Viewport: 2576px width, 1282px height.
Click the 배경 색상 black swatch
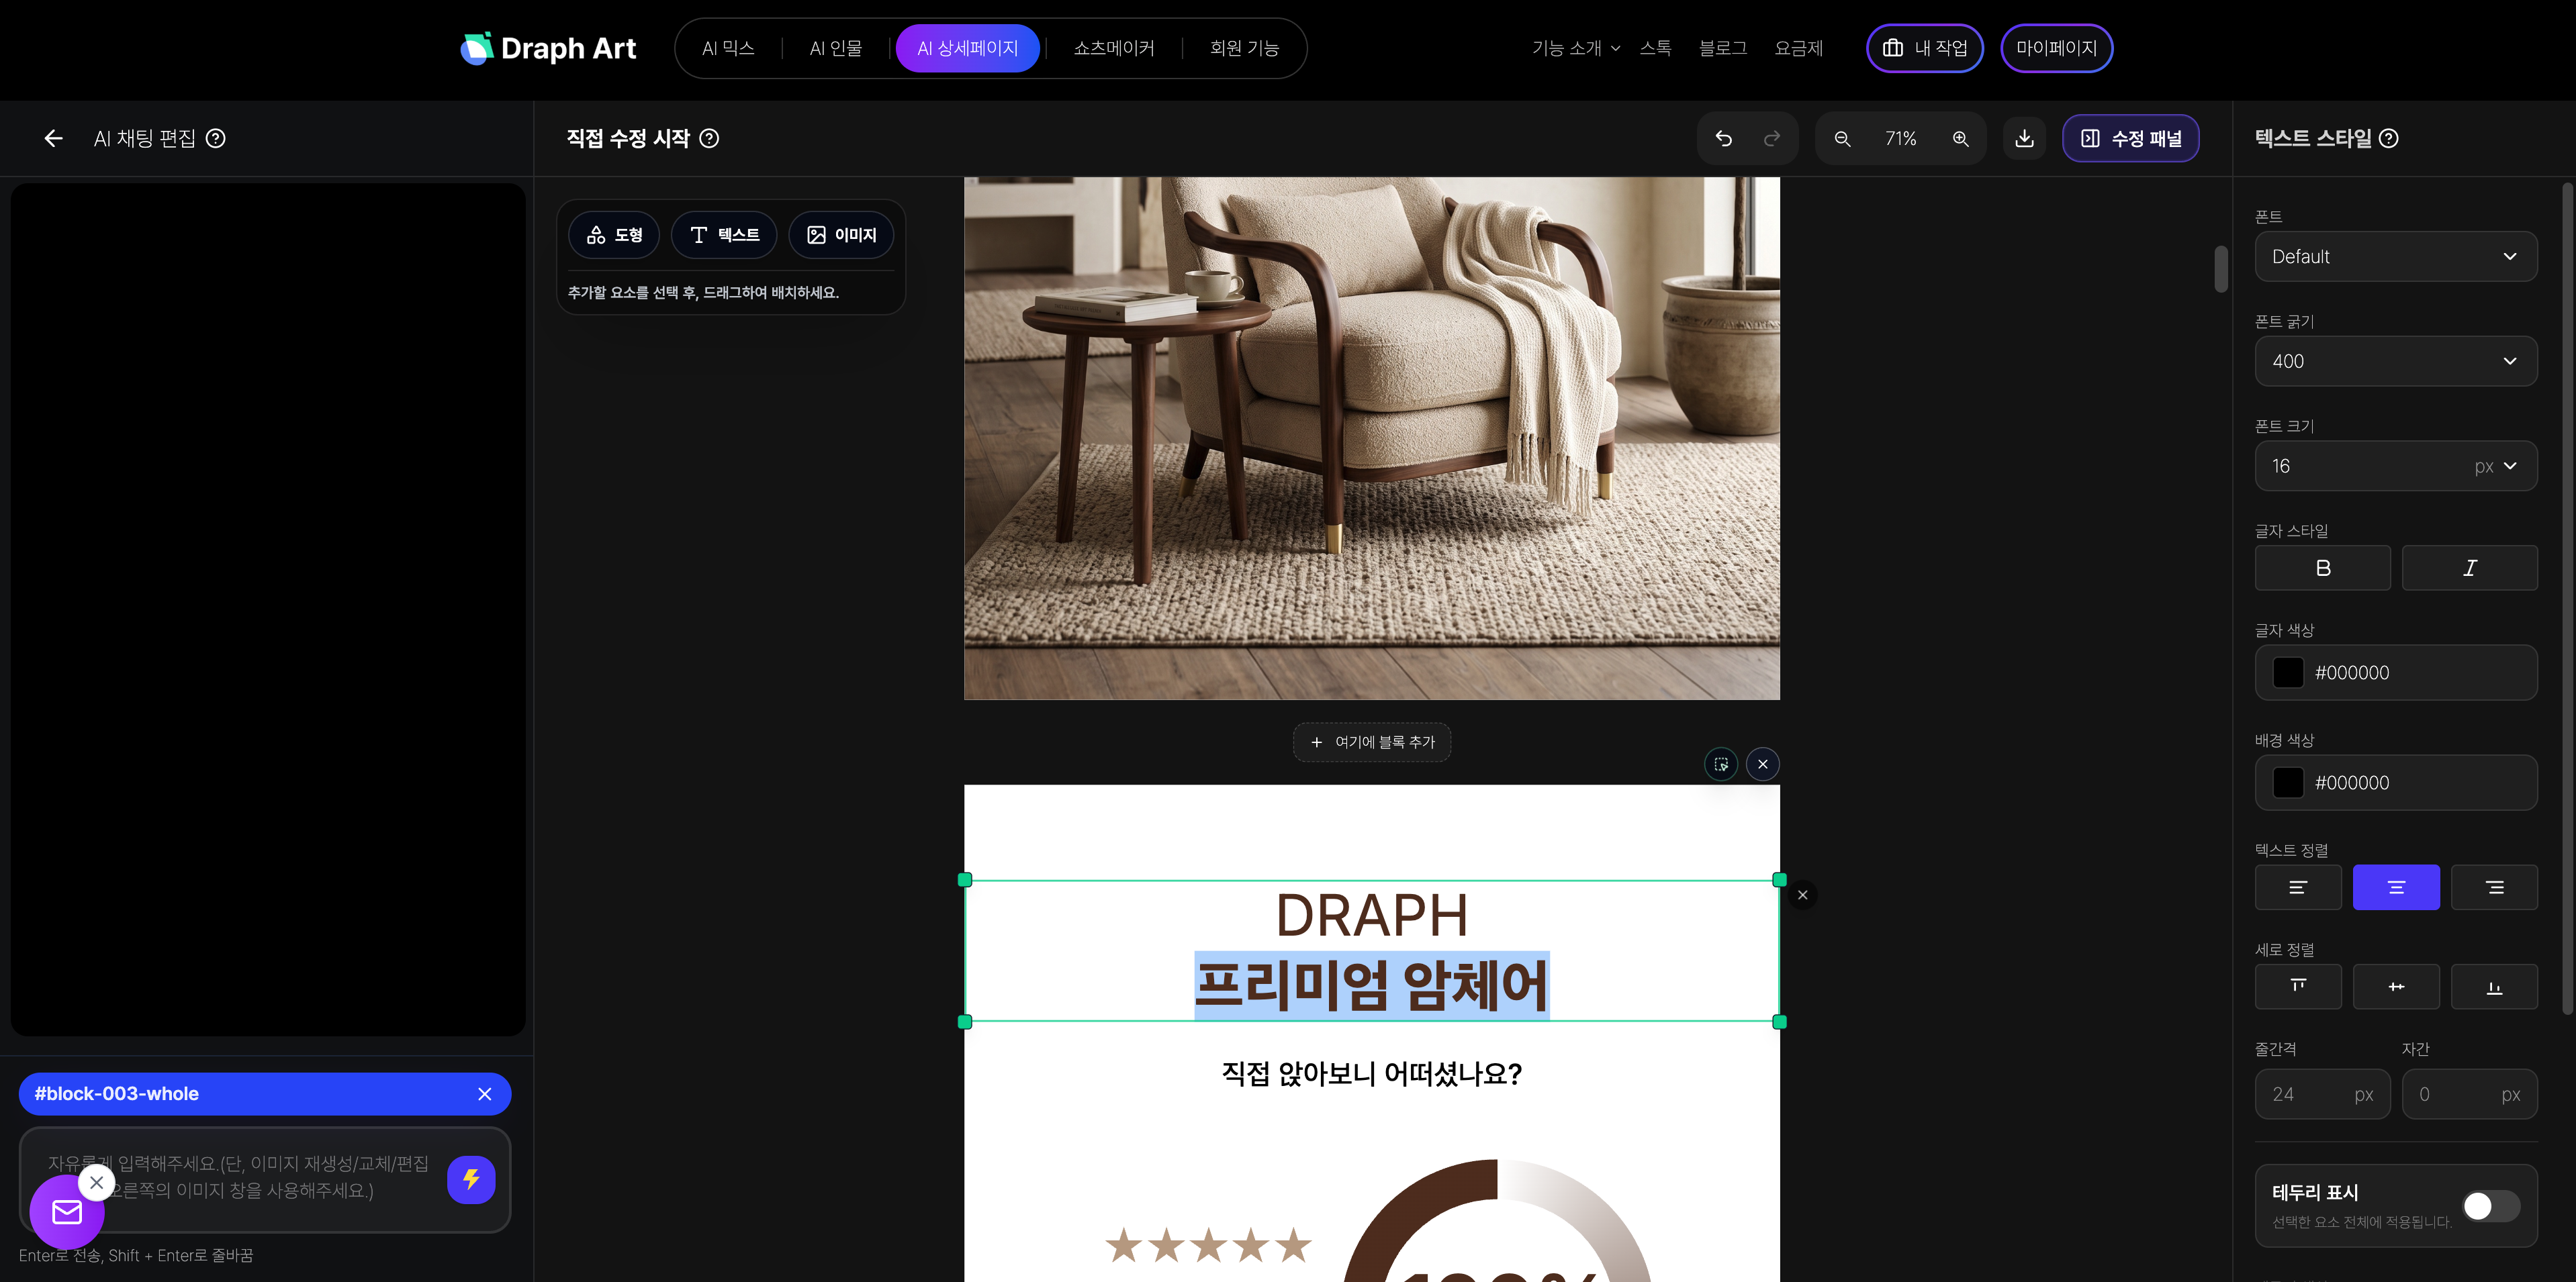point(2288,783)
